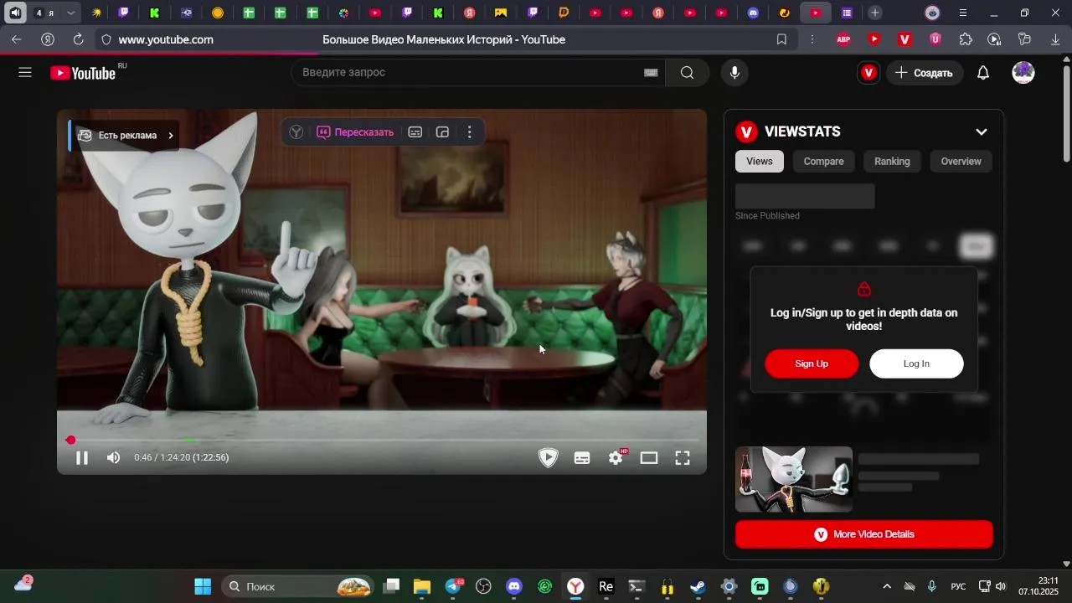Open Yandex home button in toolbar
This screenshot has height=603, width=1072.
pos(48,39)
